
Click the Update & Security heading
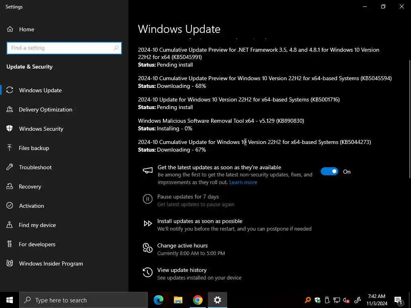[29, 67]
